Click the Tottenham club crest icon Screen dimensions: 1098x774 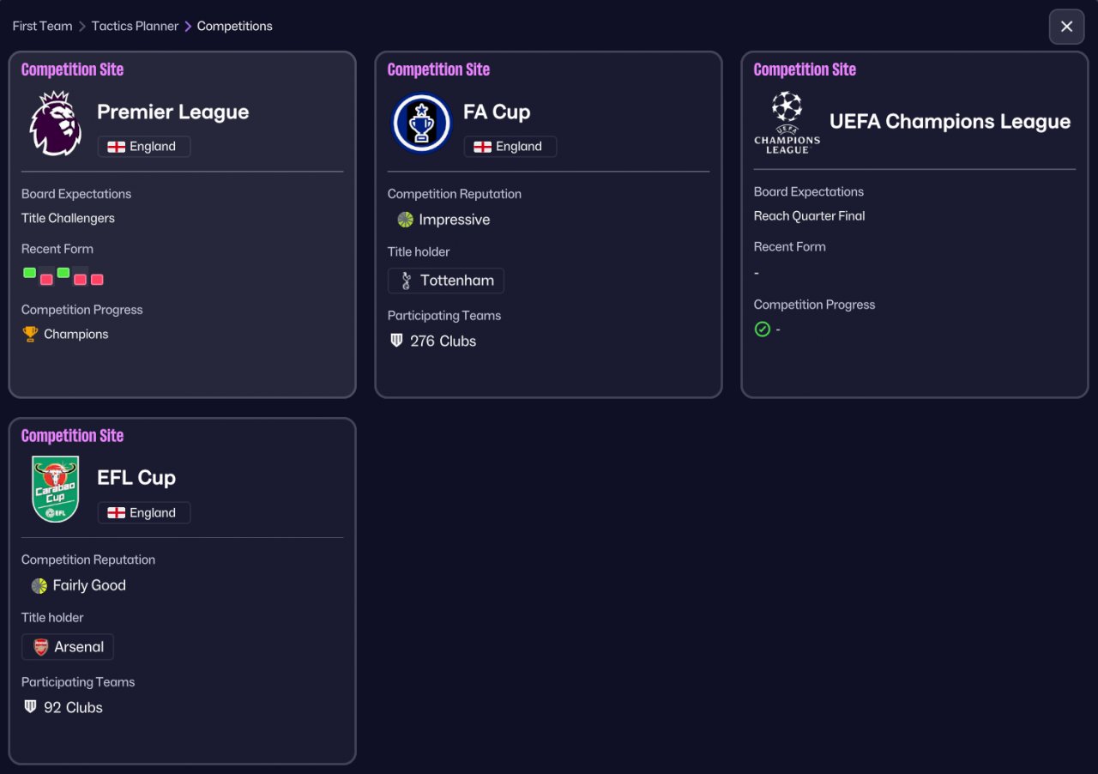point(406,281)
